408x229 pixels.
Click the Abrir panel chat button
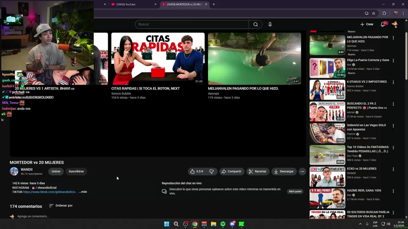click(295, 191)
